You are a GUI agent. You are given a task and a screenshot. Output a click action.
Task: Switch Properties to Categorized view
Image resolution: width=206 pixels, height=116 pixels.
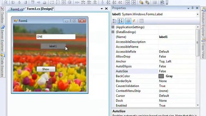(x=115, y=21)
